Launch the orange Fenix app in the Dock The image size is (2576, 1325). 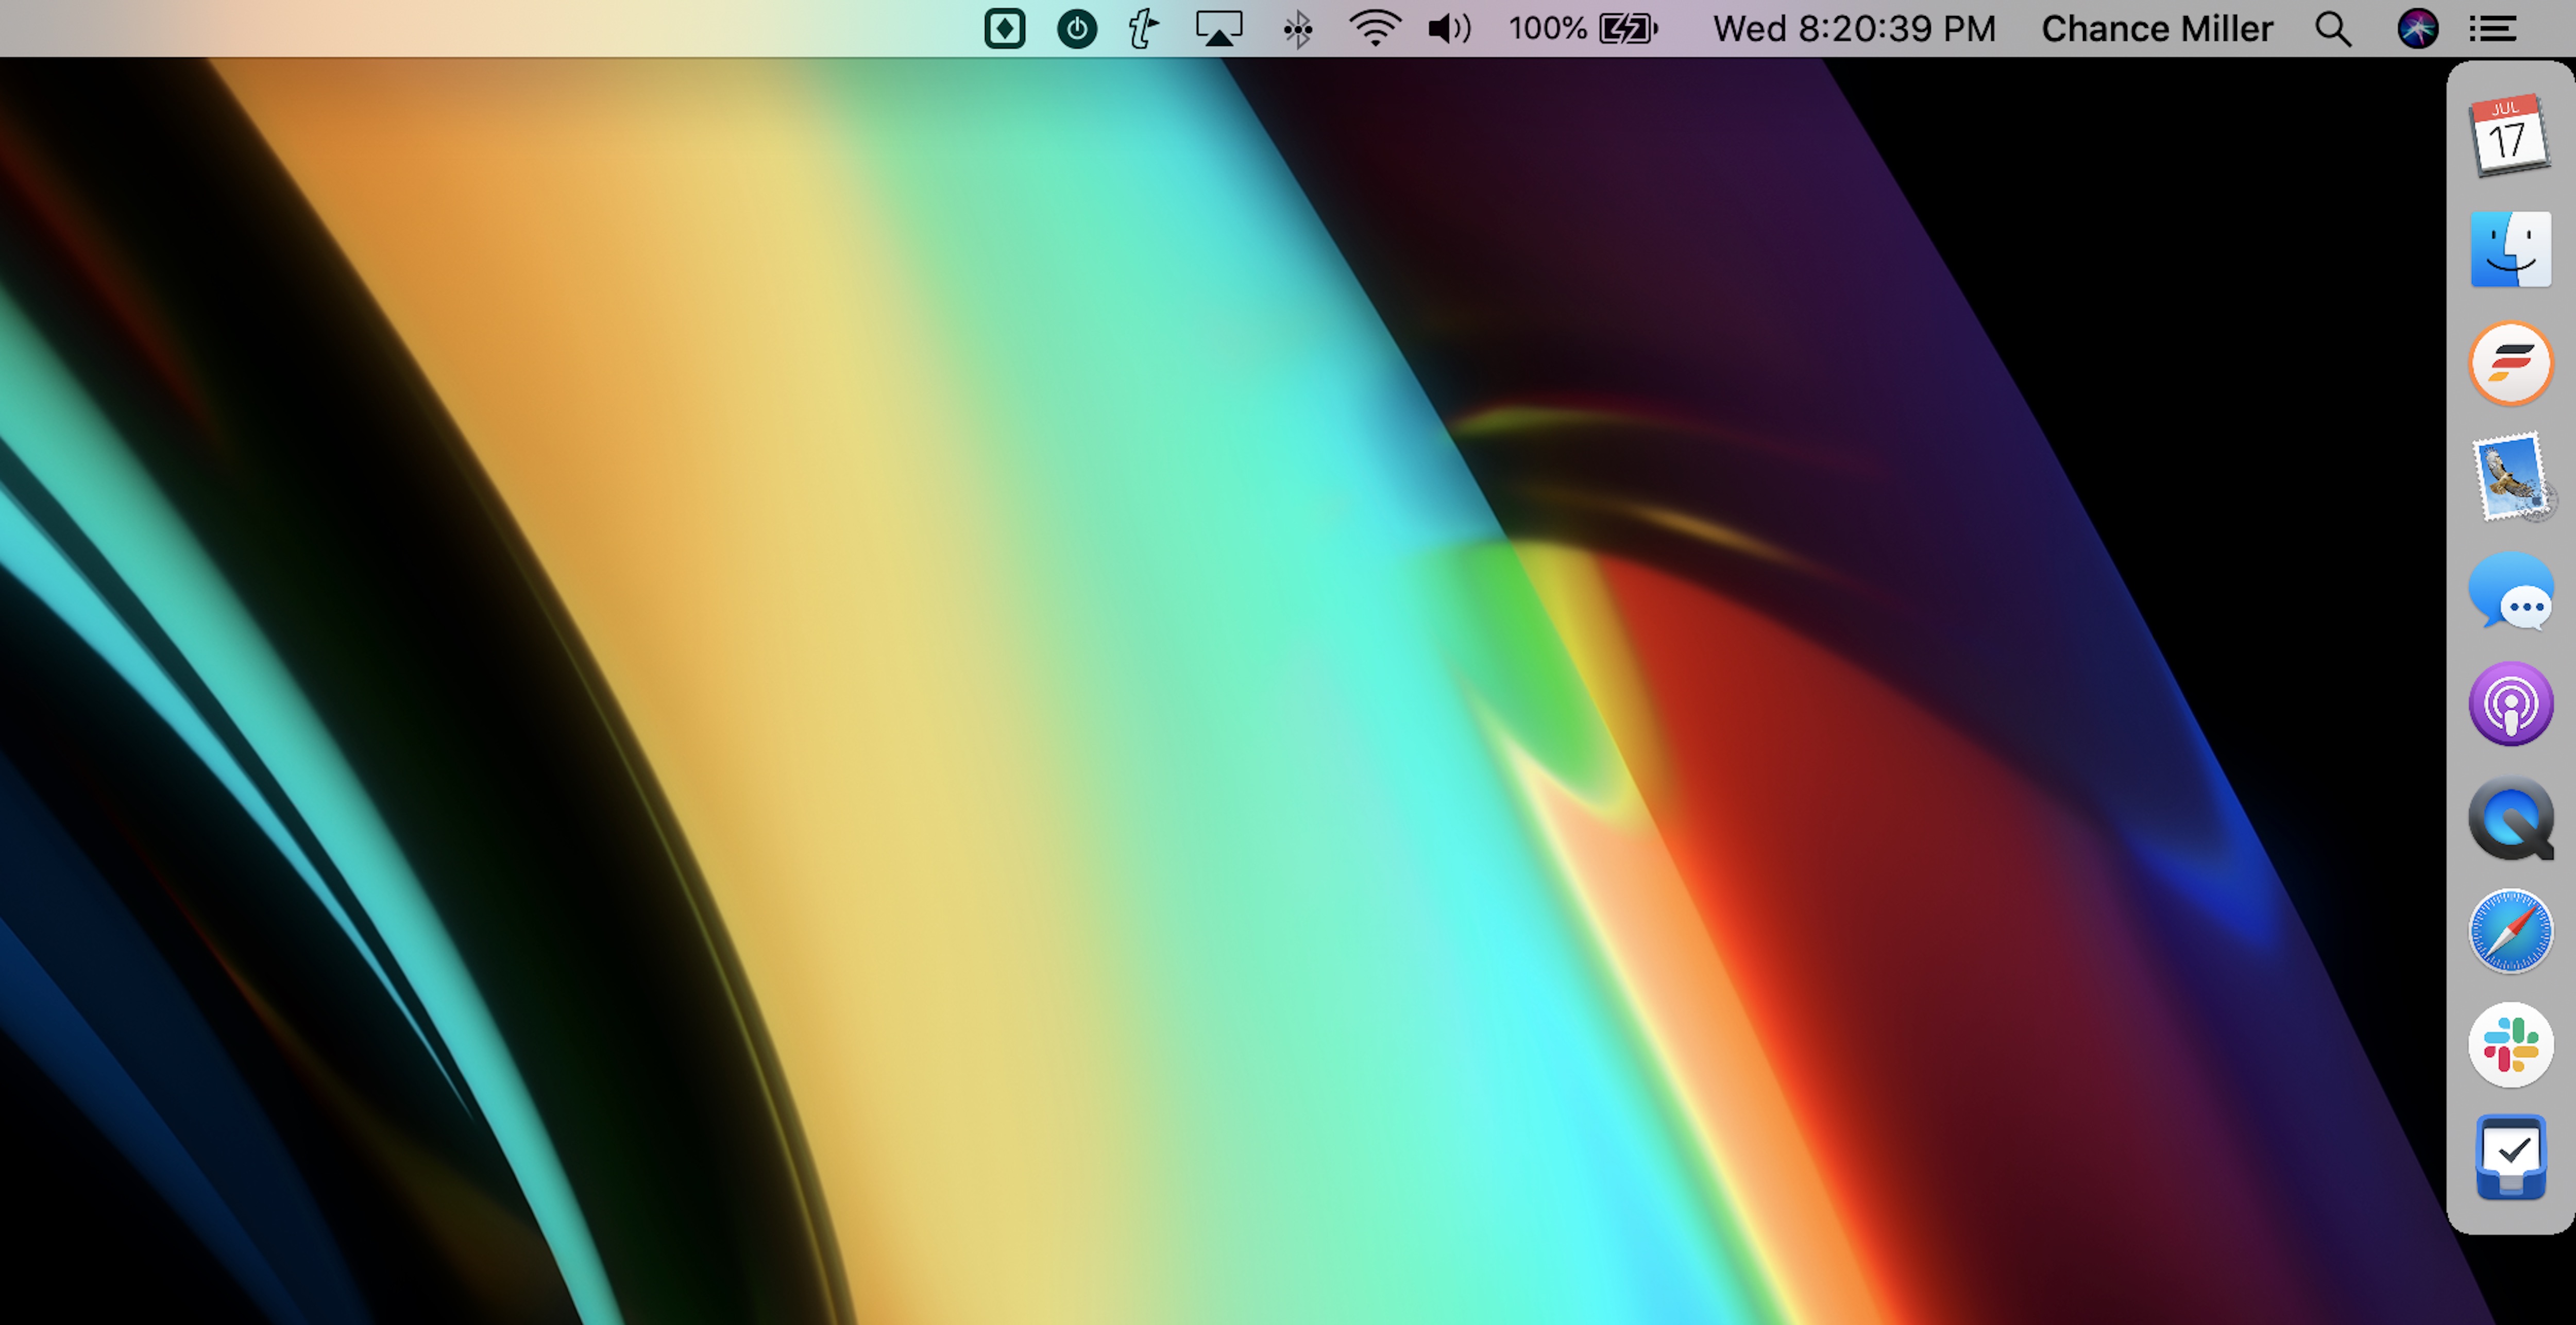[2510, 364]
